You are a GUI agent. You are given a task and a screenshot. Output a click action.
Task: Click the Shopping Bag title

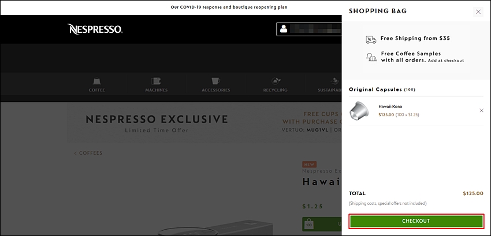pos(378,12)
